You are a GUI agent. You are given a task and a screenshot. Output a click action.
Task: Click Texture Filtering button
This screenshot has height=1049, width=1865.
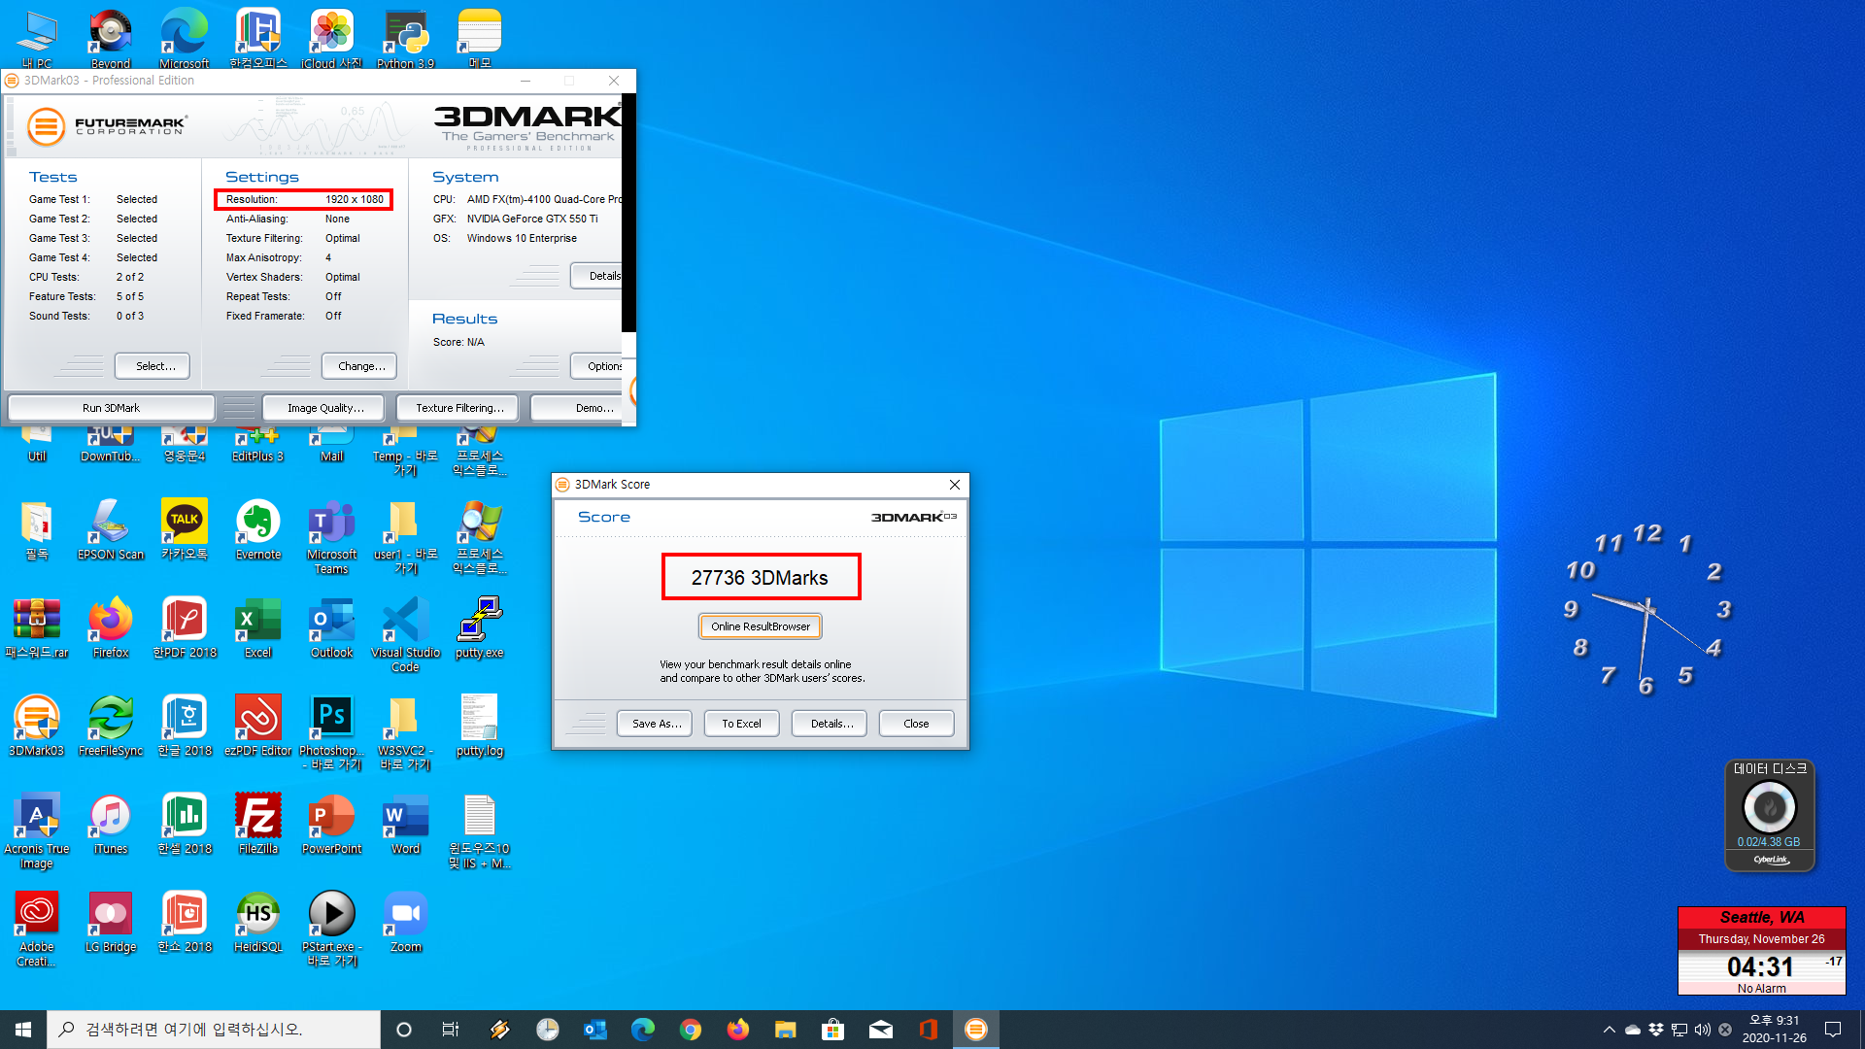(x=459, y=408)
